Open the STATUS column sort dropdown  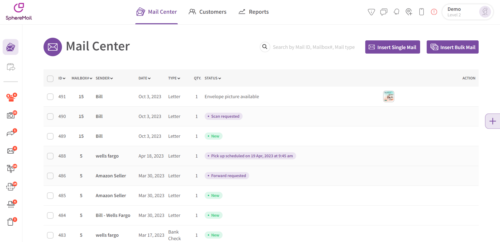(219, 78)
